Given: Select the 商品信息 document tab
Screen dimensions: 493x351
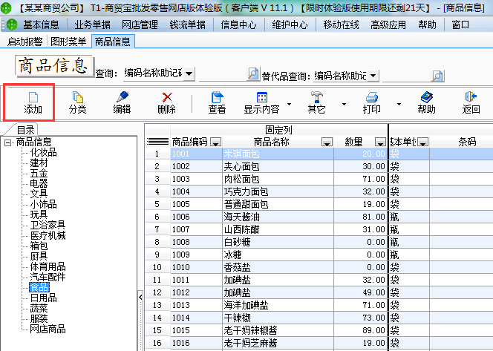Looking at the screenshot, I should 113,42.
